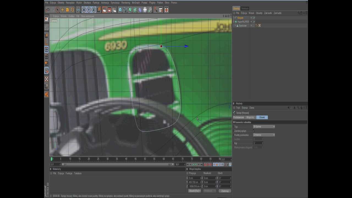Viewport: 352px width, 198px height.
Task: Toggle the Krzywa enable checkmark
Action: [254, 18]
